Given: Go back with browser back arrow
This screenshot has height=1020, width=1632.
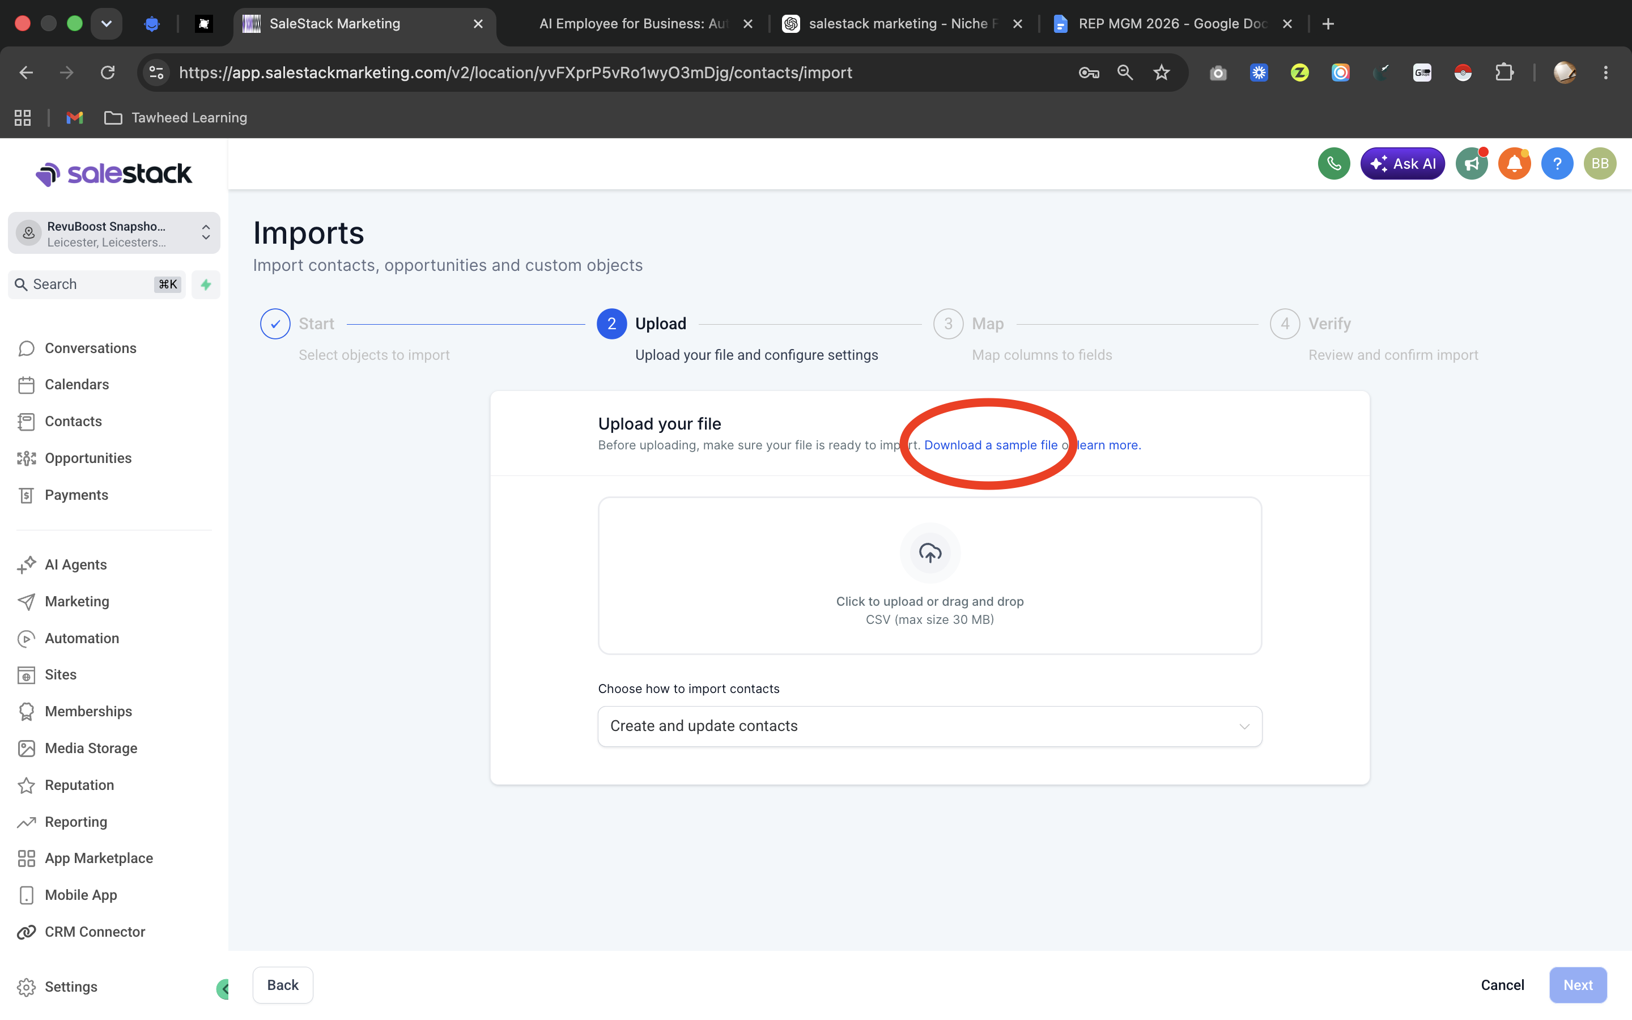Looking at the screenshot, I should tap(25, 73).
